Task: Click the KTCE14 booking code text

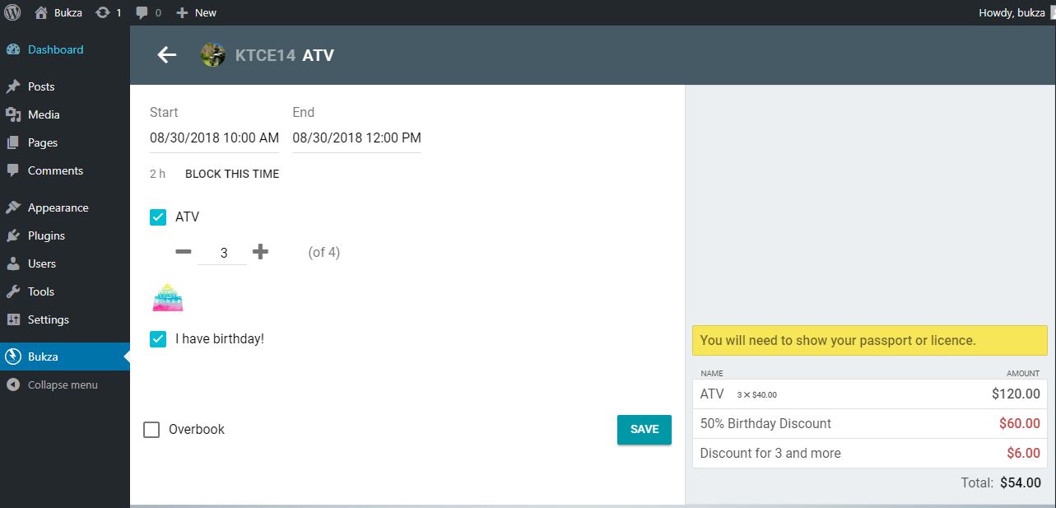Action: point(265,55)
